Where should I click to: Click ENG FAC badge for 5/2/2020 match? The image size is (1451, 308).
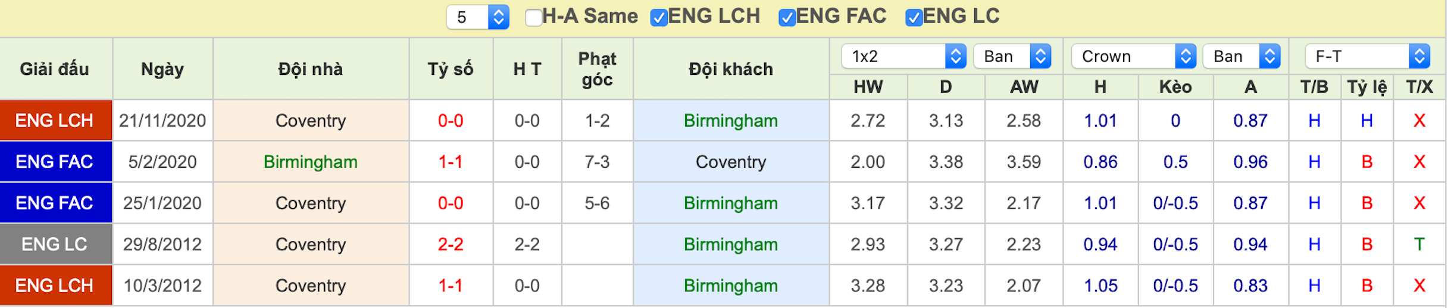pos(56,162)
